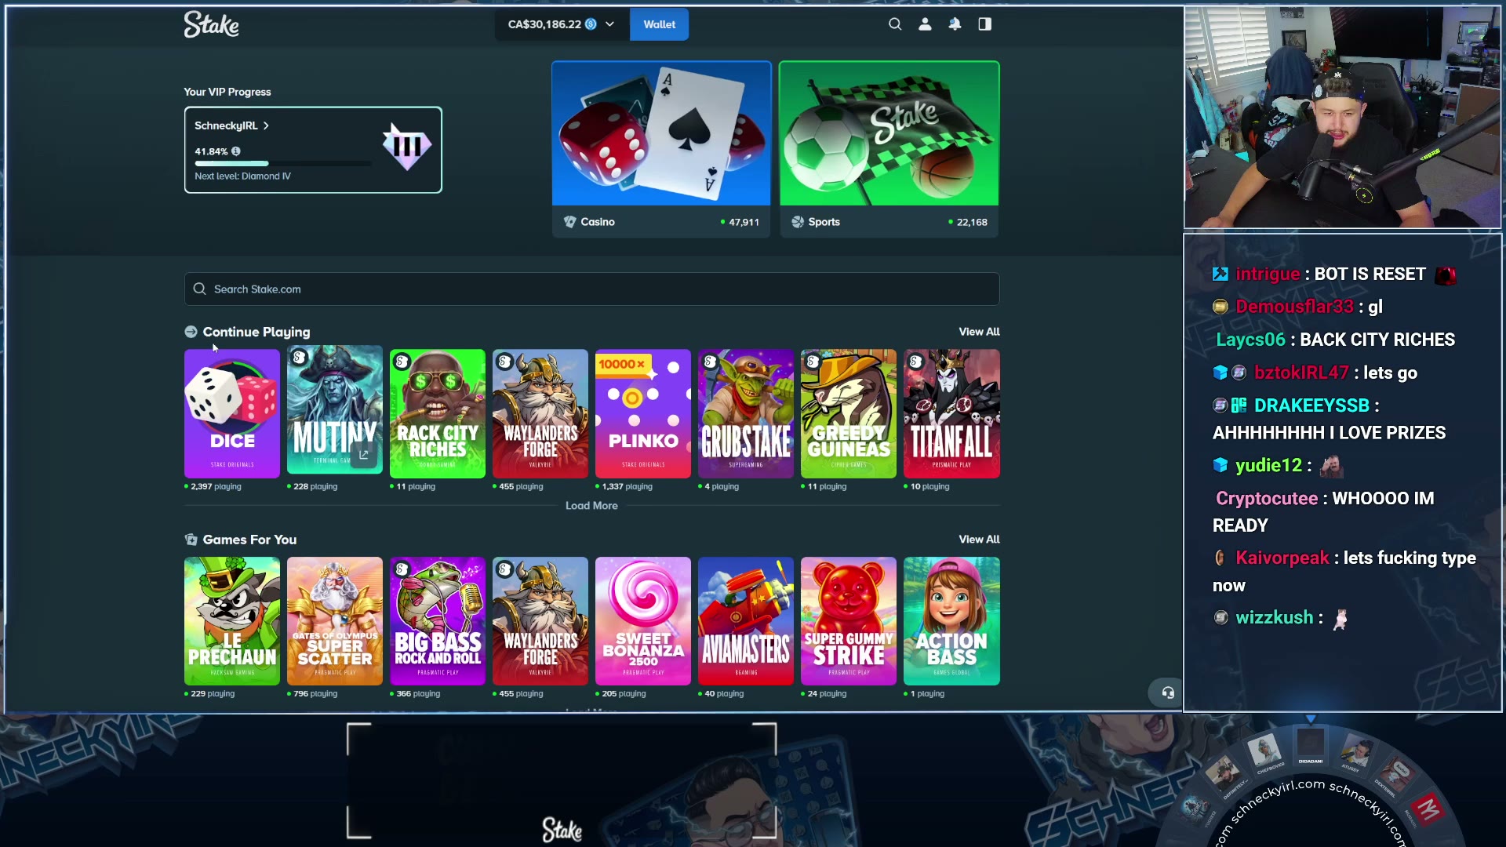Open the Dice game thumbnail
The height and width of the screenshot is (847, 1506).
pos(232,413)
